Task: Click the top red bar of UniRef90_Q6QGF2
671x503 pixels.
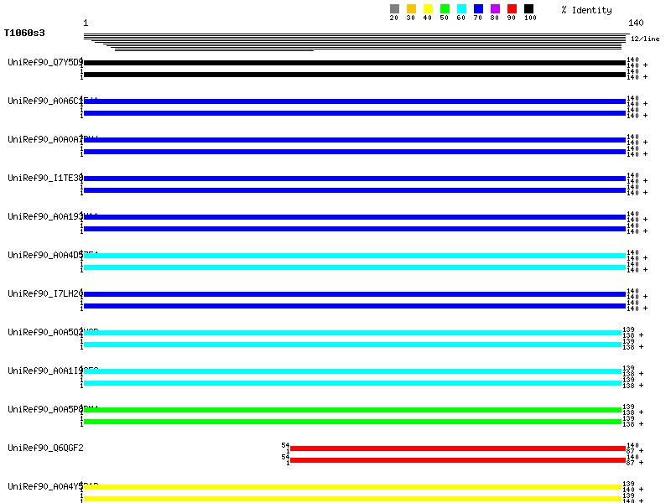Action: pos(457,449)
